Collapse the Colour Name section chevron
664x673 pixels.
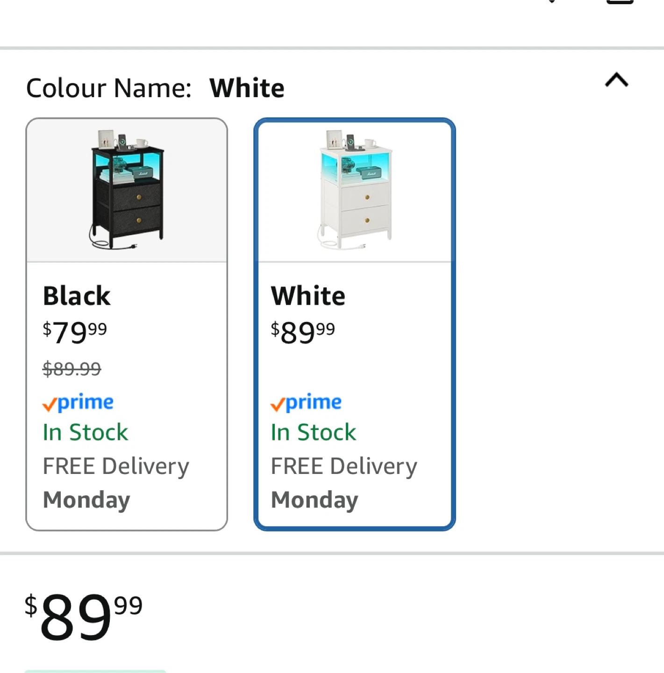click(616, 80)
